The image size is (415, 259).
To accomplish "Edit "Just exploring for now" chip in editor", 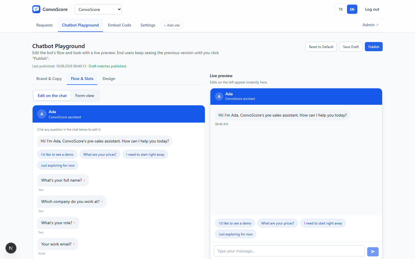I will (58, 165).
